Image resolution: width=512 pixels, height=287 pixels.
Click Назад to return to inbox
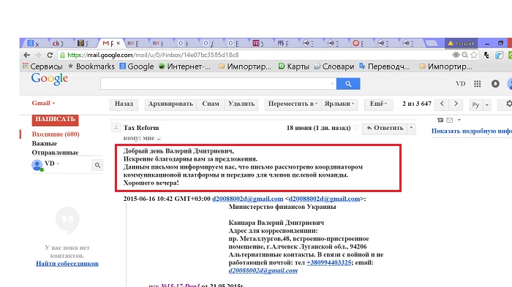(x=124, y=104)
